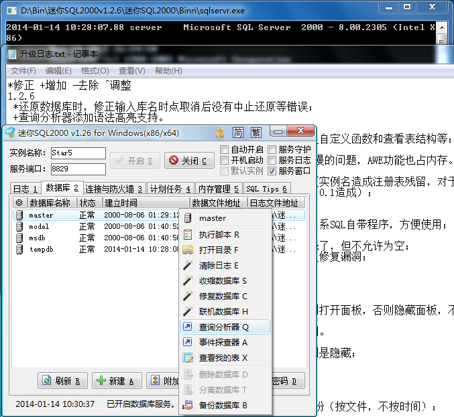The height and width of the screenshot is (417, 454).
Task: Enable the 自动开启 checkbox
Action: pyautogui.click(x=224, y=149)
